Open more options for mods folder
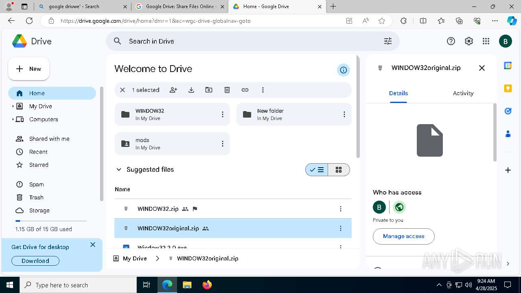521x293 pixels. click(223, 144)
